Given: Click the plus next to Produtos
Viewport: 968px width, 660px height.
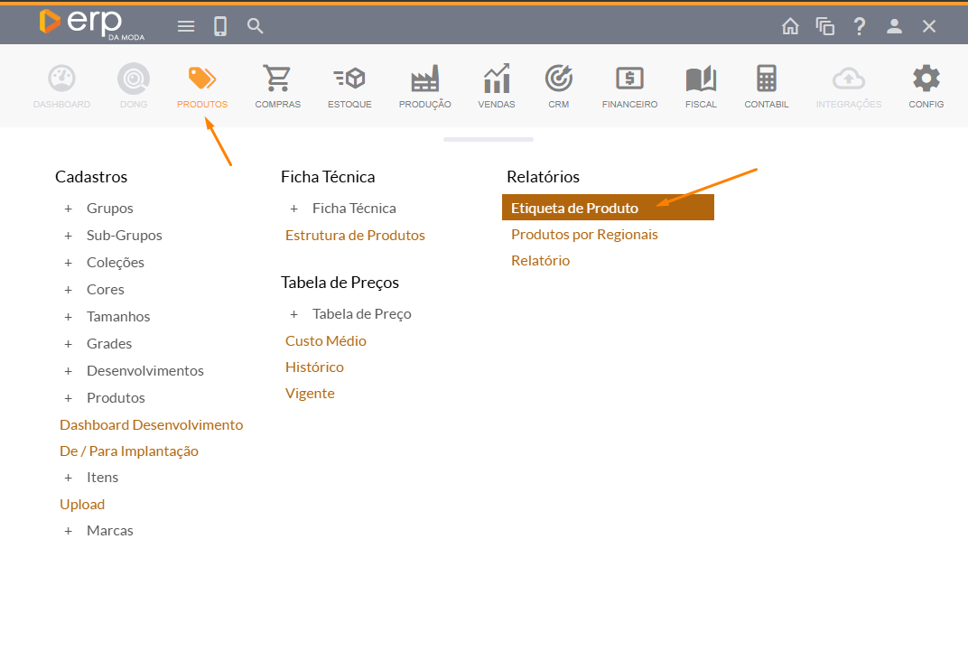Looking at the screenshot, I should (x=68, y=398).
